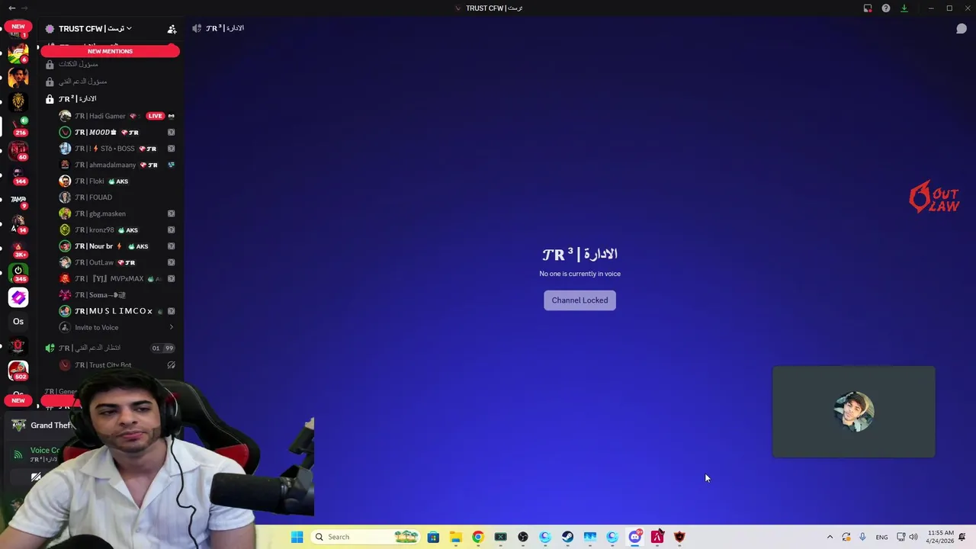Screen dimensions: 976x549
Task: Click the camera icon beside gbg.masken
Action: (171, 213)
